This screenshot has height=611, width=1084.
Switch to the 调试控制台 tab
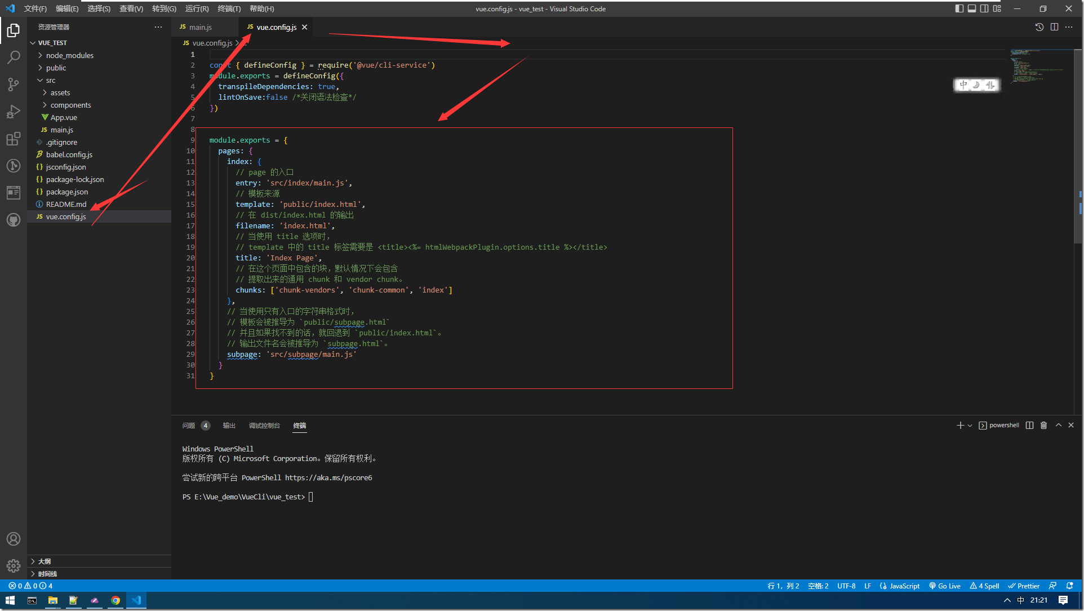pyautogui.click(x=264, y=426)
